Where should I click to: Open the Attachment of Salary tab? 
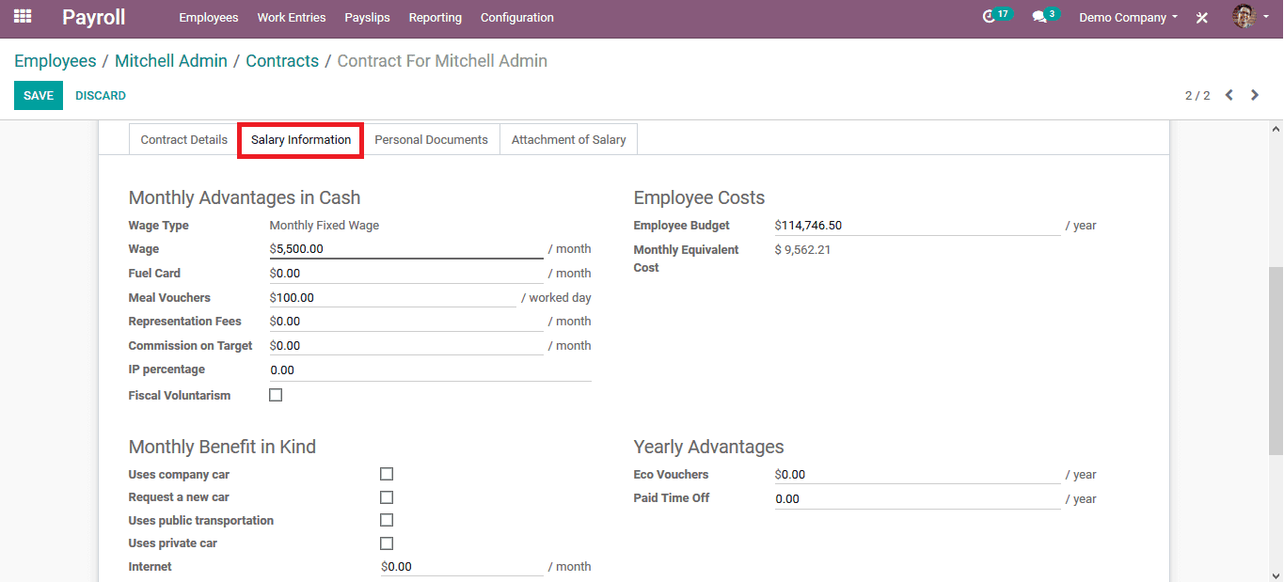pos(568,139)
